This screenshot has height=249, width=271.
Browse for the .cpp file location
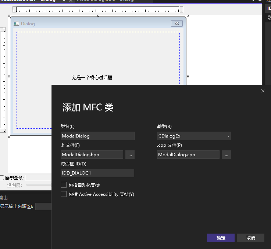(226, 155)
